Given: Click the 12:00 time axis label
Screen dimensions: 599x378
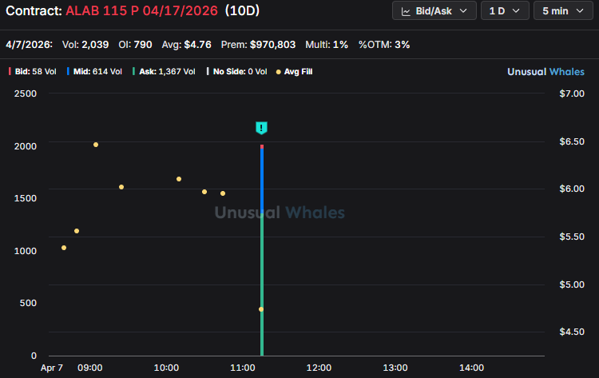Looking at the screenshot, I should (x=319, y=368).
